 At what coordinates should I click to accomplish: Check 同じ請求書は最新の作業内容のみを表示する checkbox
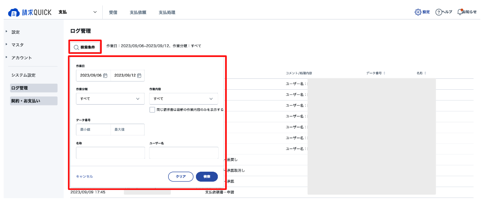152,110
